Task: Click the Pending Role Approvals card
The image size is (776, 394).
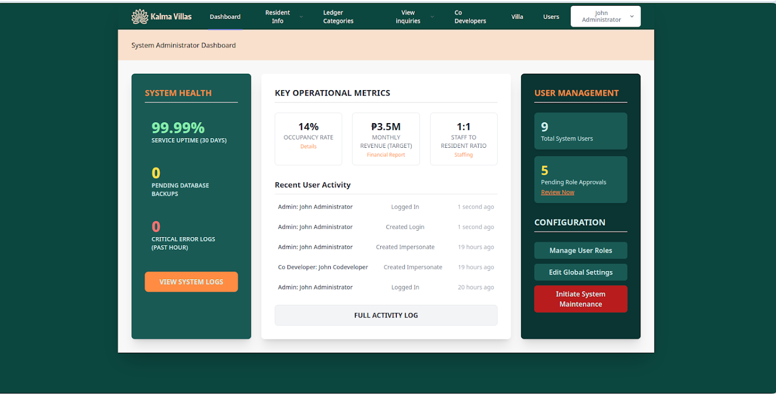Action: click(x=581, y=180)
